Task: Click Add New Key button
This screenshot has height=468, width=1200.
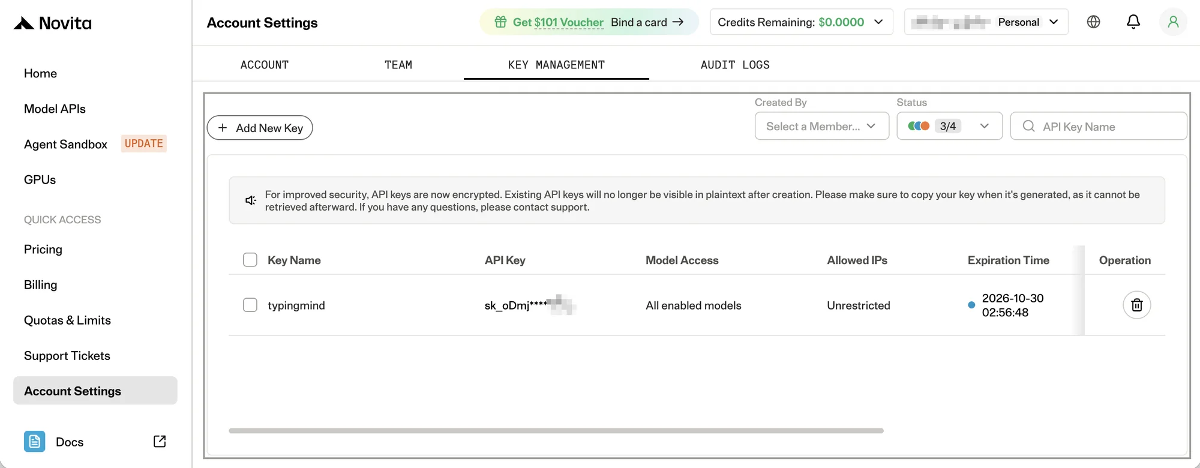Action: [x=260, y=128]
